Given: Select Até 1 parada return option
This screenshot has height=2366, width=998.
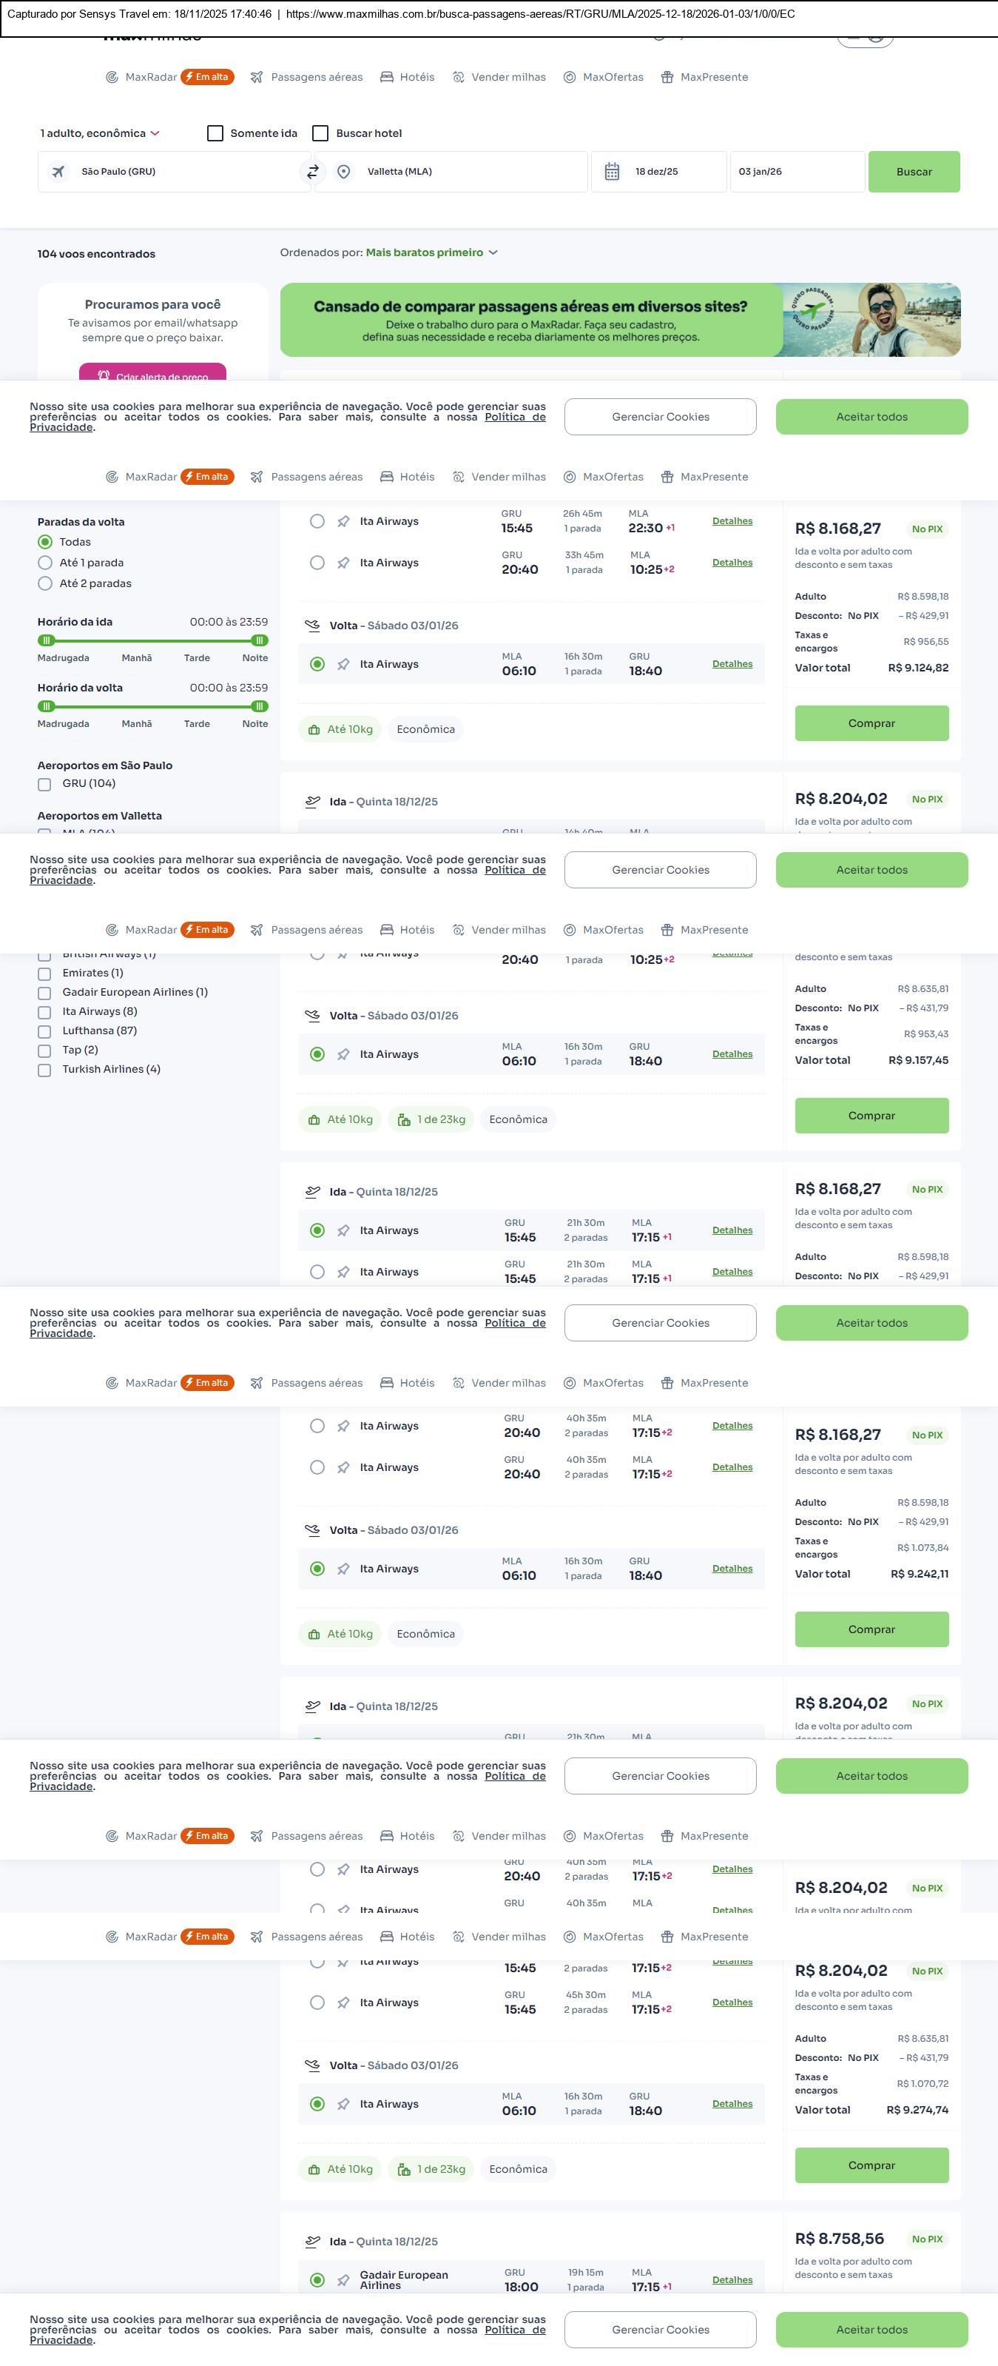Looking at the screenshot, I should tap(45, 562).
